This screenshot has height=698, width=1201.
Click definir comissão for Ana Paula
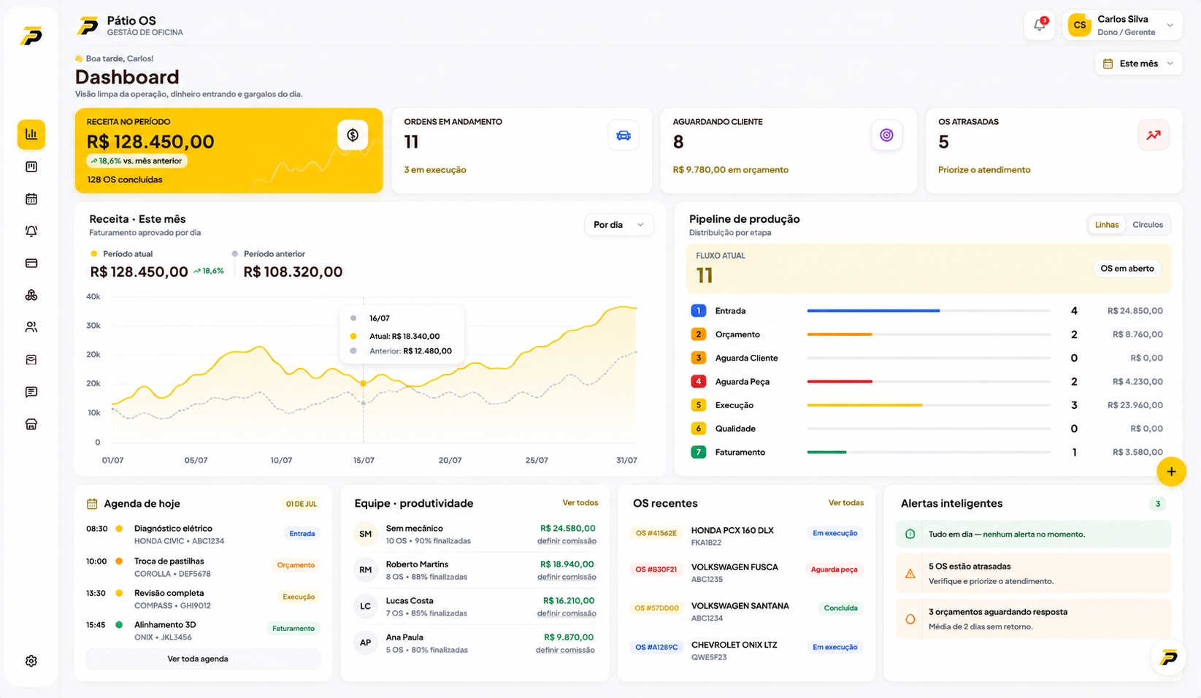565,650
